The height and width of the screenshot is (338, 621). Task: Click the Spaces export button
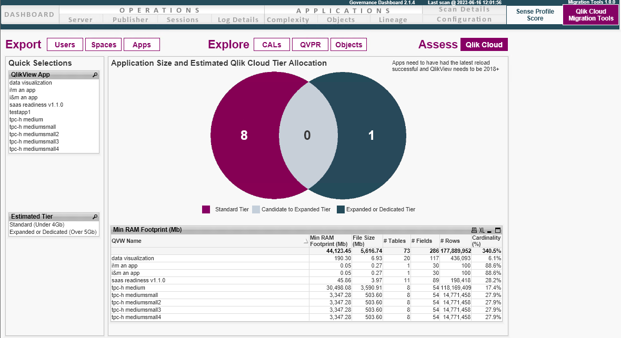tap(103, 45)
